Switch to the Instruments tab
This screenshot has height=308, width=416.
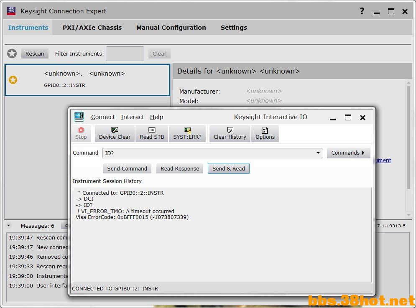point(28,28)
